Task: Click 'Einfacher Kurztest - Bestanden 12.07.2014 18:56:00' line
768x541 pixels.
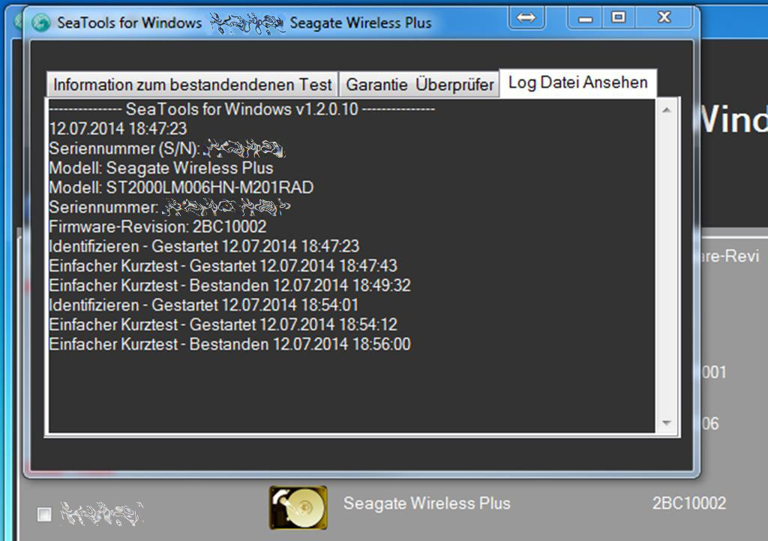Action: tap(229, 344)
